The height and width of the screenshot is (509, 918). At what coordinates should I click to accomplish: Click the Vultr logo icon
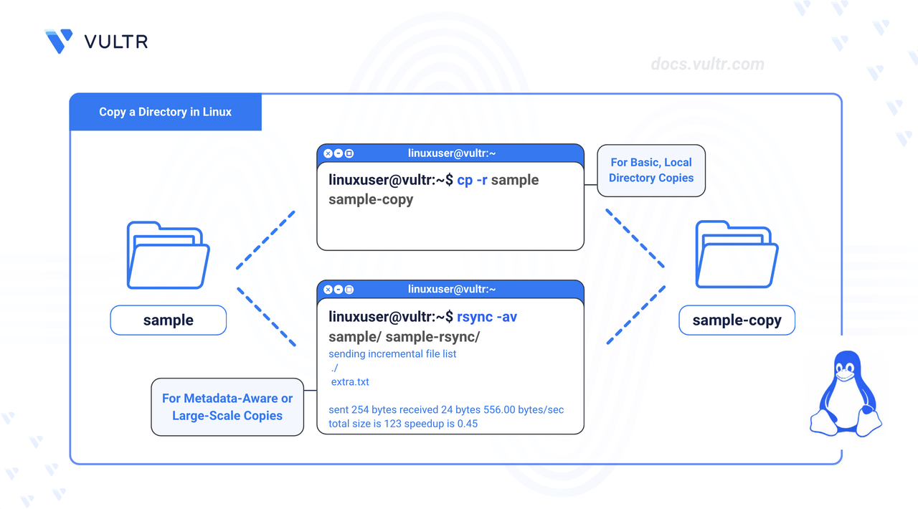[59, 41]
